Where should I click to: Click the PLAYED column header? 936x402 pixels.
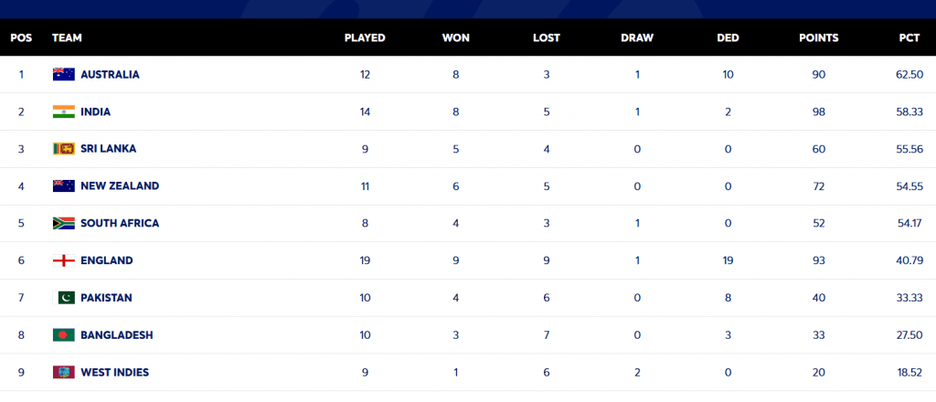pyautogui.click(x=365, y=38)
